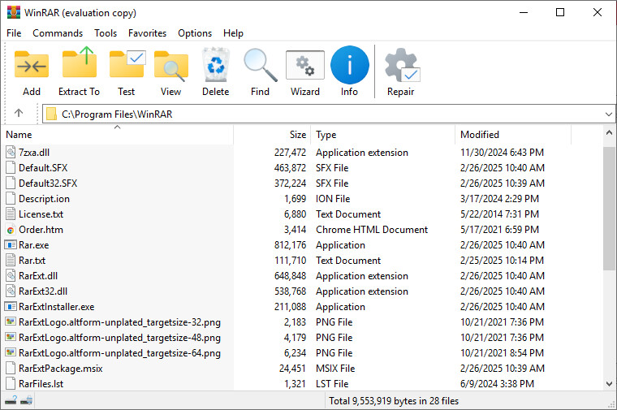Click the Delete recycle bin icon
The image size is (617, 410).
215,67
